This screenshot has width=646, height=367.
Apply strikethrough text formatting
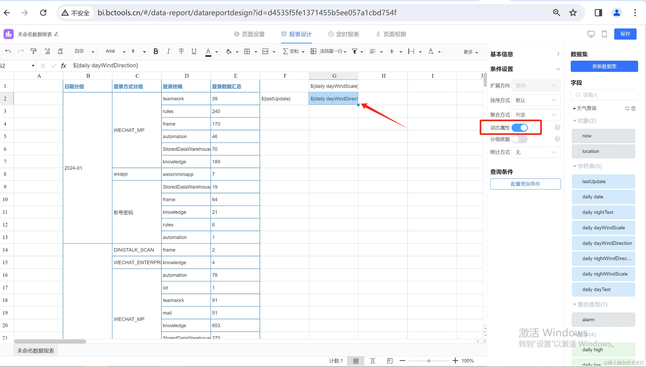(181, 51)
